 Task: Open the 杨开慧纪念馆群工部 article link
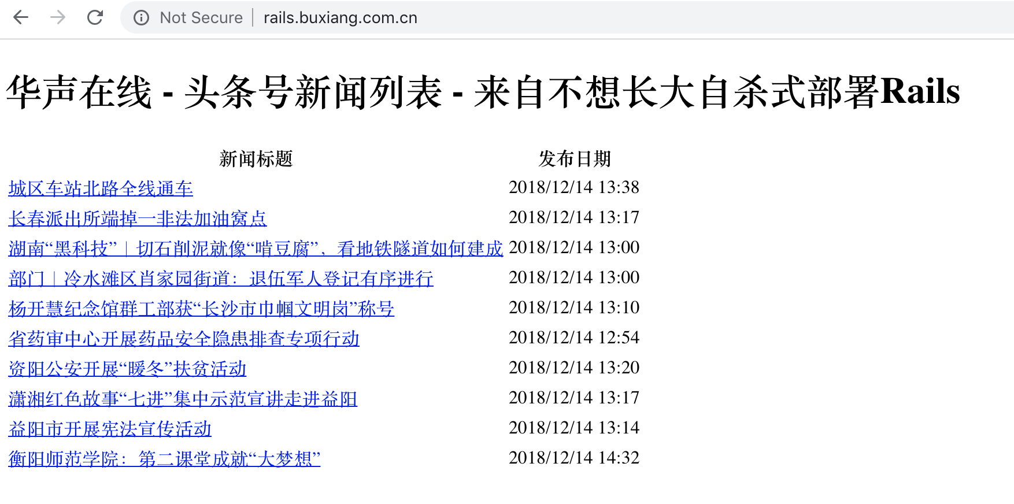(x=201, y=309)
